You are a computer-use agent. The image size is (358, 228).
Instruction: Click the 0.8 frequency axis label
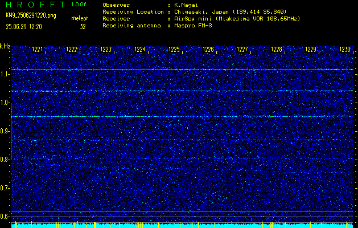pyautogui.click(x=5, y=160)
